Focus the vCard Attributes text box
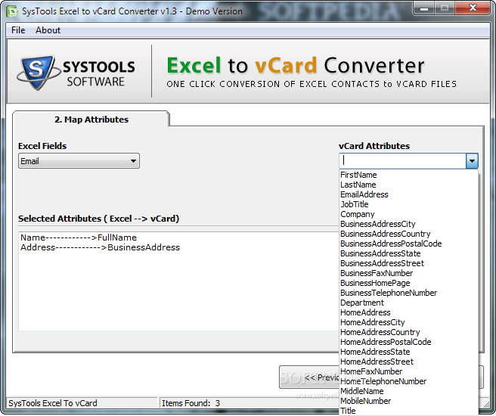 pos(402,160)
